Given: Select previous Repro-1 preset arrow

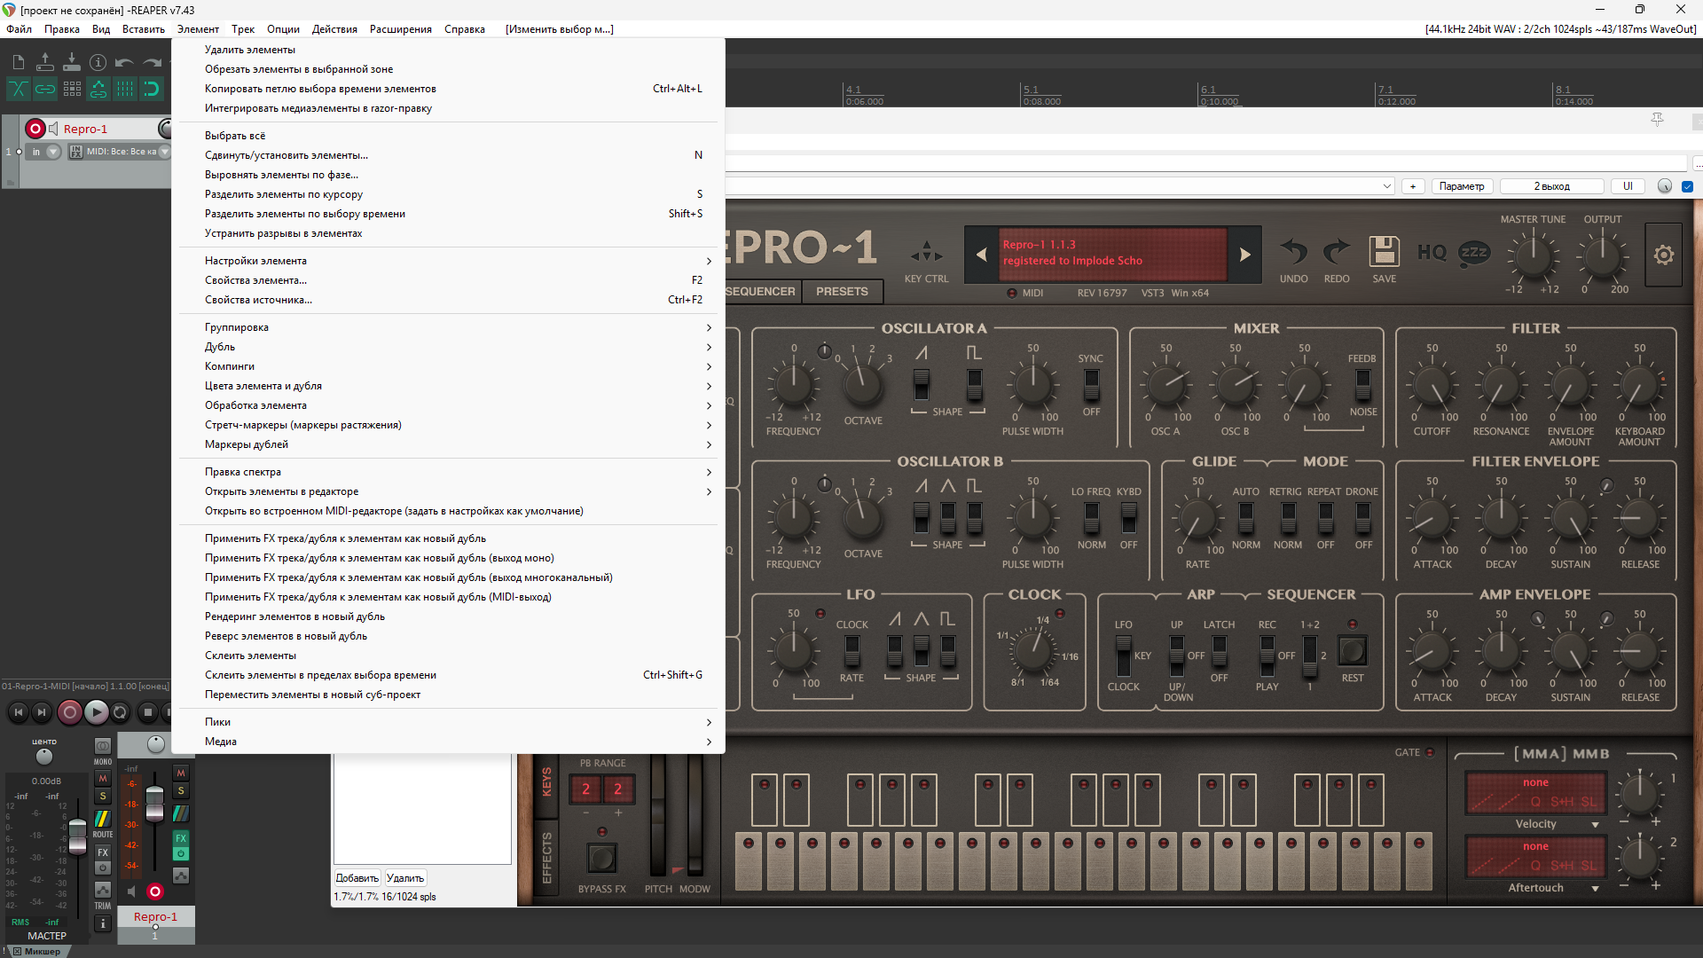Looking at the screenshot, I should click(x=981, y=255).
